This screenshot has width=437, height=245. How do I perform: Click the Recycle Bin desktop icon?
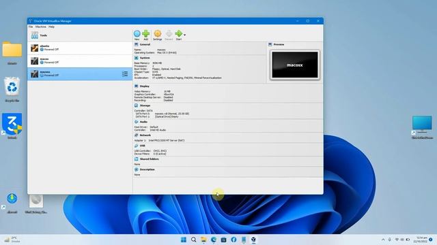12,86
